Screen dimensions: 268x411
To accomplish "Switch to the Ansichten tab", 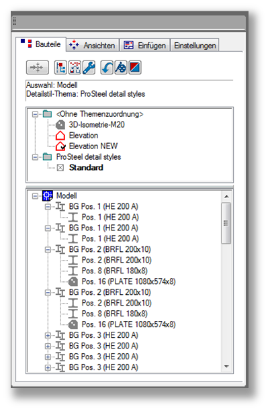I will pyautogui.click(x=93, y=45).
